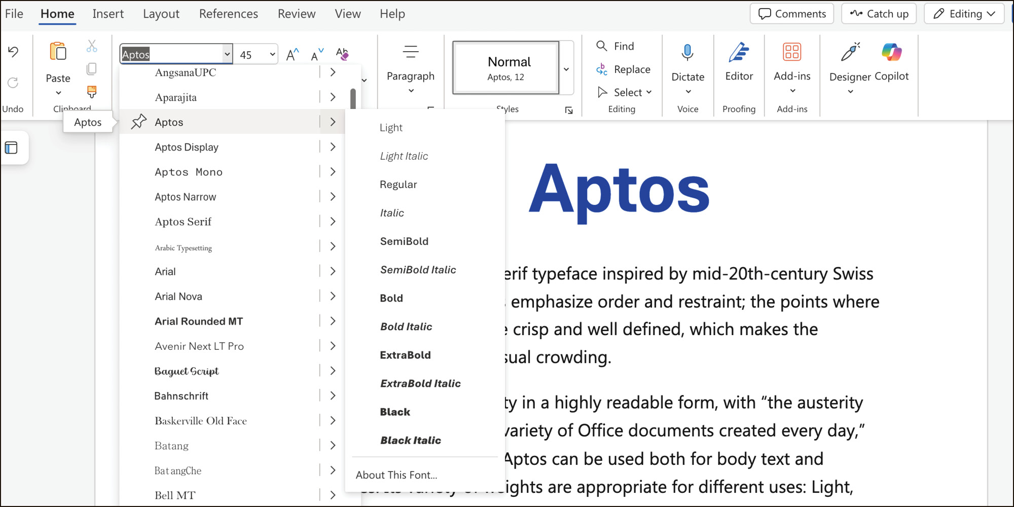Click the Undo arrow icon

pyautogui.click(x=13, y=52)
